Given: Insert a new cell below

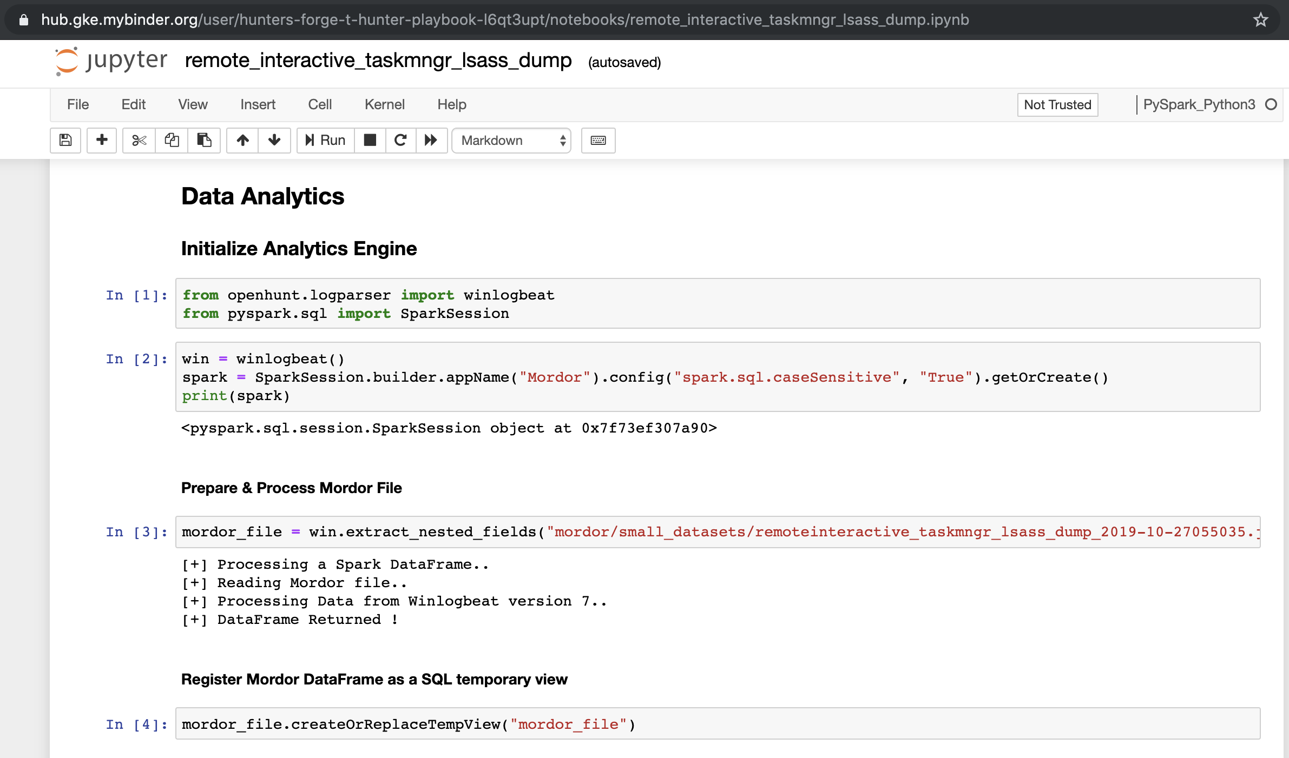Looking at the screenshot, I should click(102, 141).
